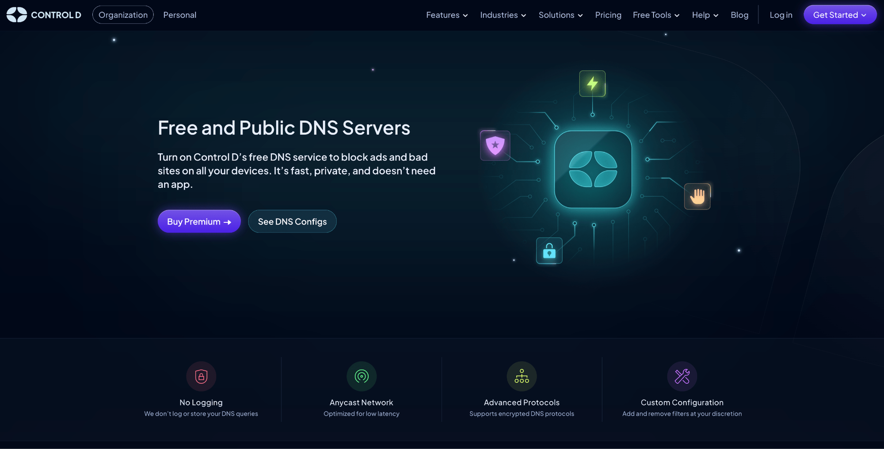Viewport: 884px width, 449px height.
Task: Click the No Logging shield icon
Action: click(201, 377)
